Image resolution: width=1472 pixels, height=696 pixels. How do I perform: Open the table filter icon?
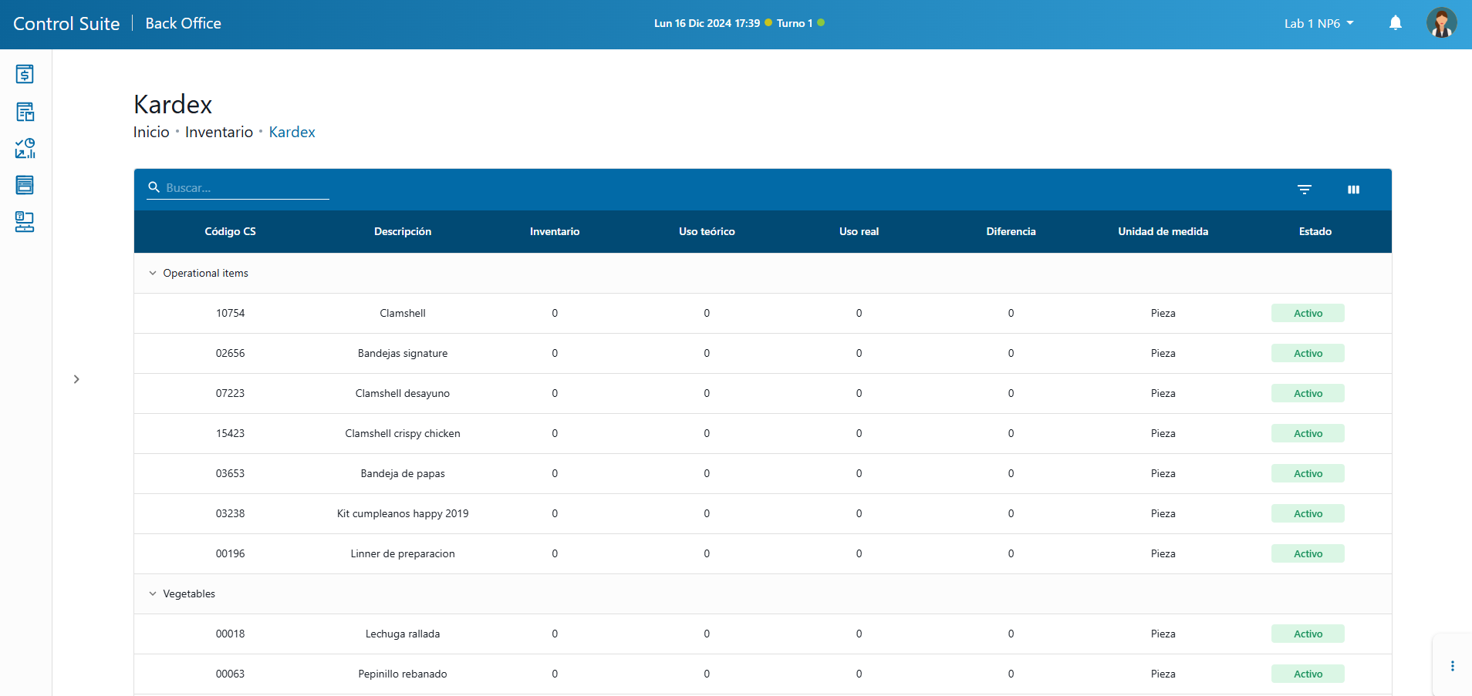click(1304, 190)
